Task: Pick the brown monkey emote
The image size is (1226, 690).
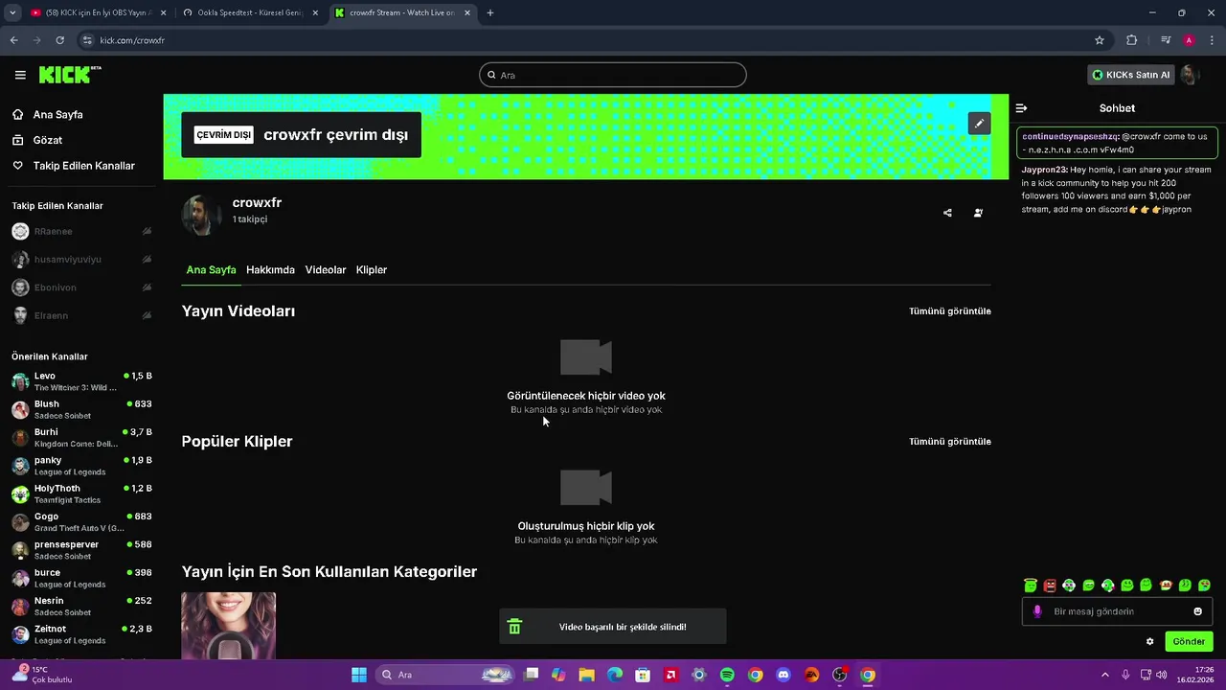Action: pyautogui.click(x=1166, y=585)
